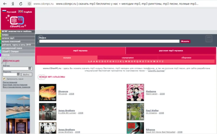Open the Good Girl Gone Bad Reloaded link
This screenshot has width=217, height=134.
(x=160, y=132)
